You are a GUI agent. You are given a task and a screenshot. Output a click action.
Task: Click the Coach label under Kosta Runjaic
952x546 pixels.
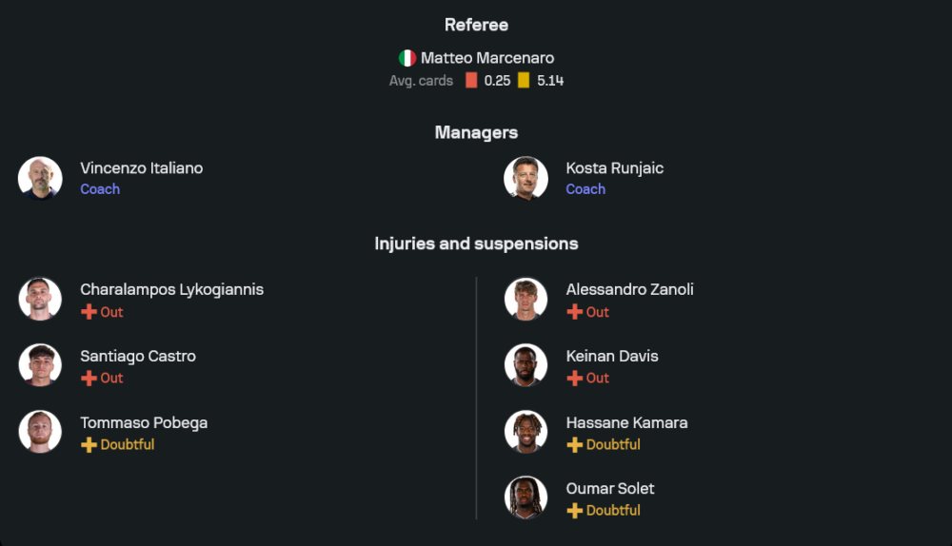pyautogui.click(x=585, y=189)
